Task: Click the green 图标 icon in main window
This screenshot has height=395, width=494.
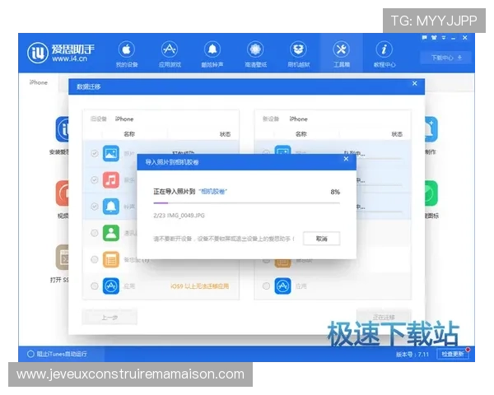Action: click(431, 193)
